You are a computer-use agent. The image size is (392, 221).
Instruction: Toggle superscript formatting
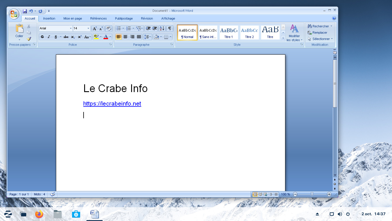80,37
